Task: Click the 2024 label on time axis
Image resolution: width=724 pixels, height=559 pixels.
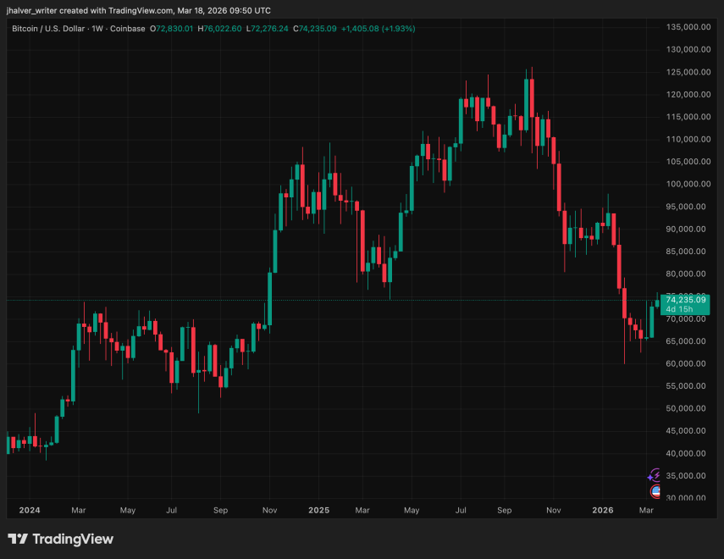Action: 29,511
